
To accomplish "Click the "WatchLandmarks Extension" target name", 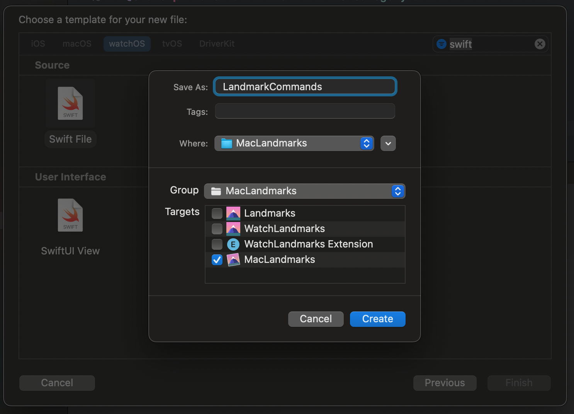I will point(309,244).
